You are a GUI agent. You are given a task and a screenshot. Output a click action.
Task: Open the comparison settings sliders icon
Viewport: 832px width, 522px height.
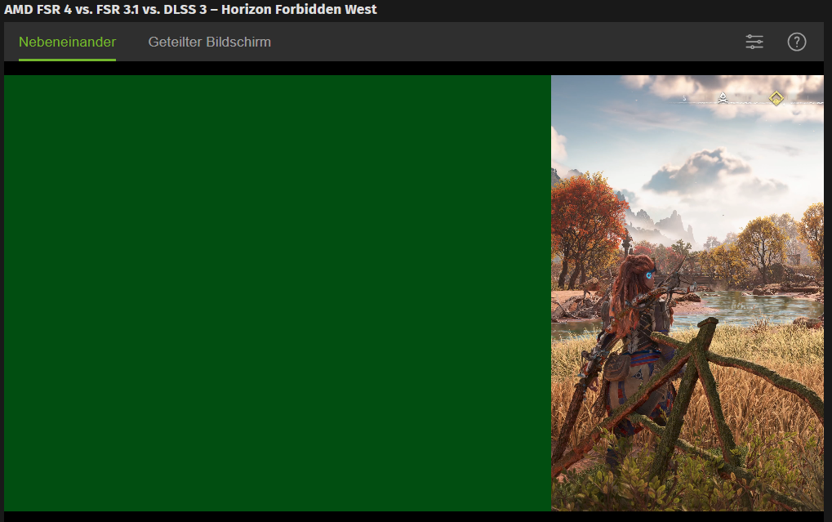[x=754, y=42]
